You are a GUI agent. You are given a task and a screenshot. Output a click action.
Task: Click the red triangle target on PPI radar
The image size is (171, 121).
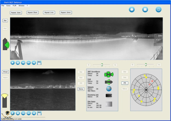(150, 84)
